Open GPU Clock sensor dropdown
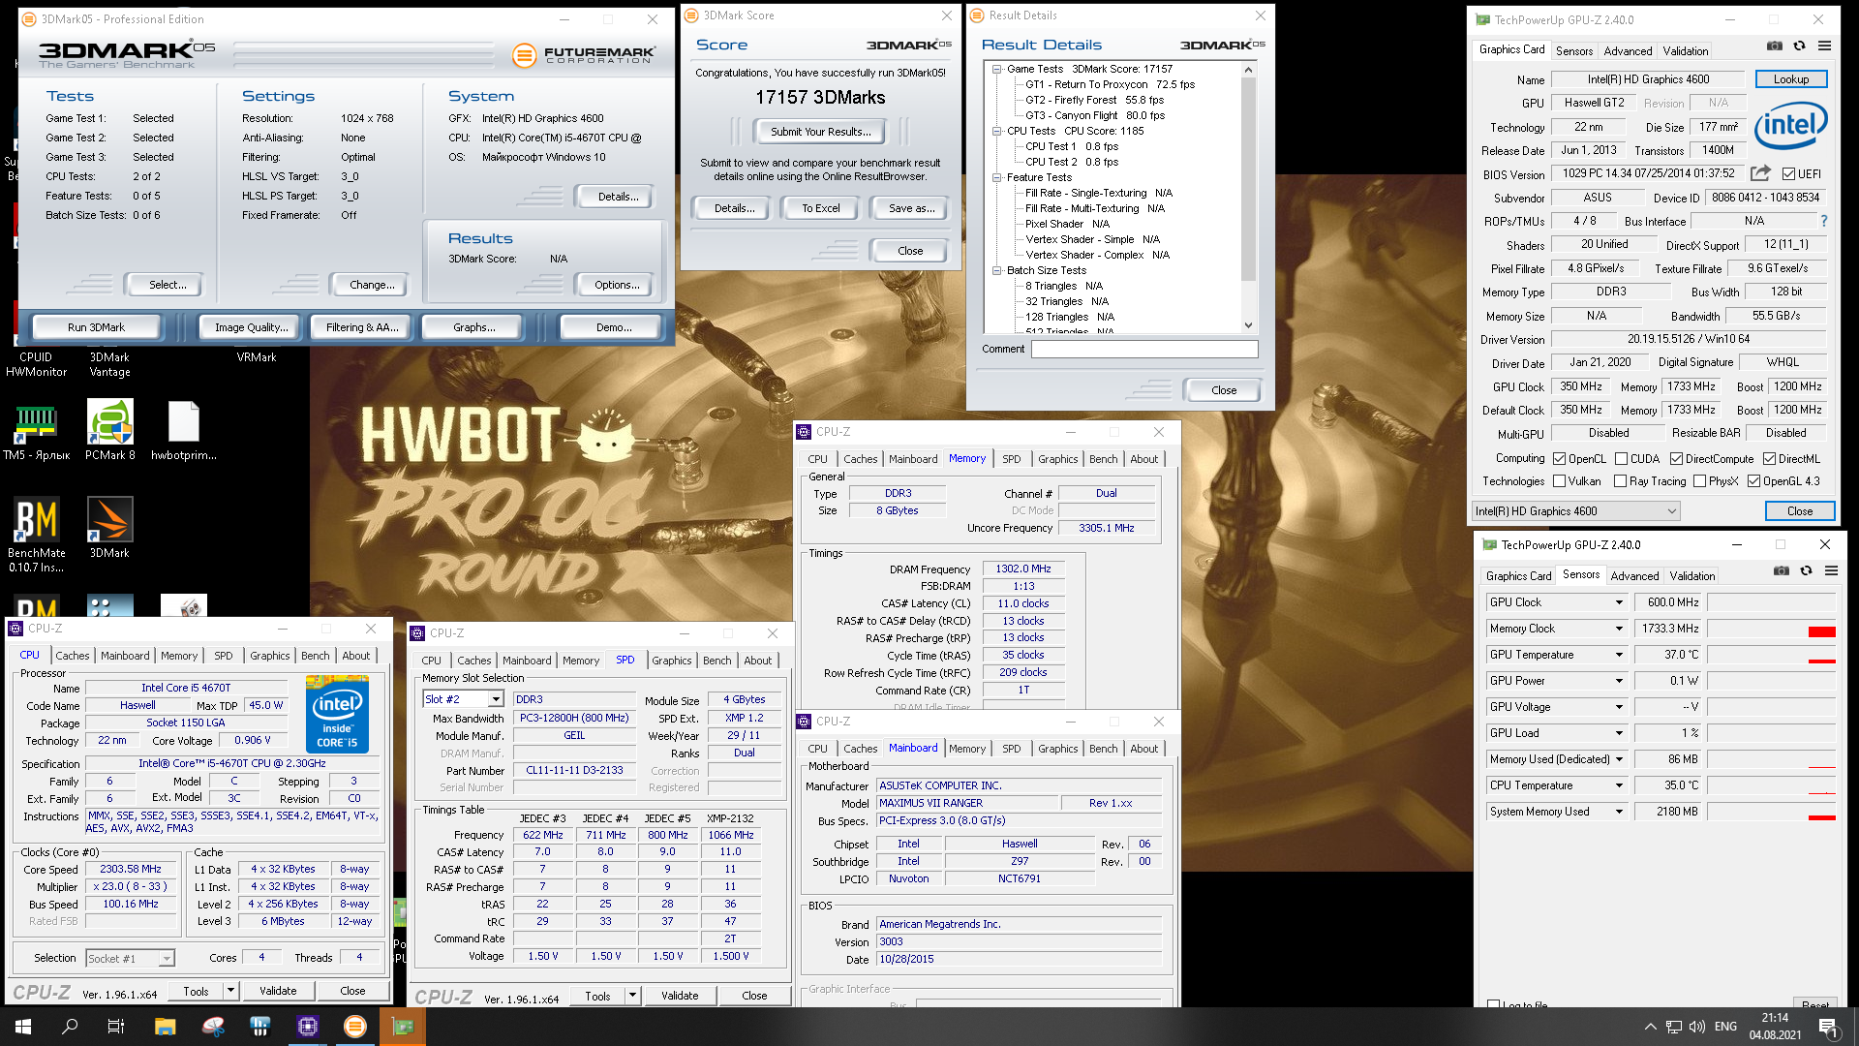The width and height of the screenshot is (1859, 1046). tap(1619, 602)
